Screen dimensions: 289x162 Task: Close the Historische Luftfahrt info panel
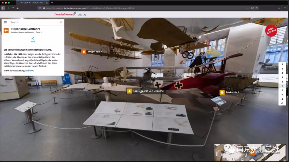pyautogui.click(x=61, y=22)
